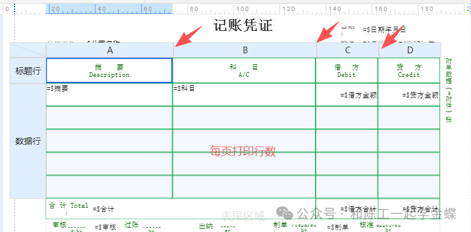Image resolution: width=471 pixels, height=232 pixels.
Task: Select column header B
Action: [245, 50]
